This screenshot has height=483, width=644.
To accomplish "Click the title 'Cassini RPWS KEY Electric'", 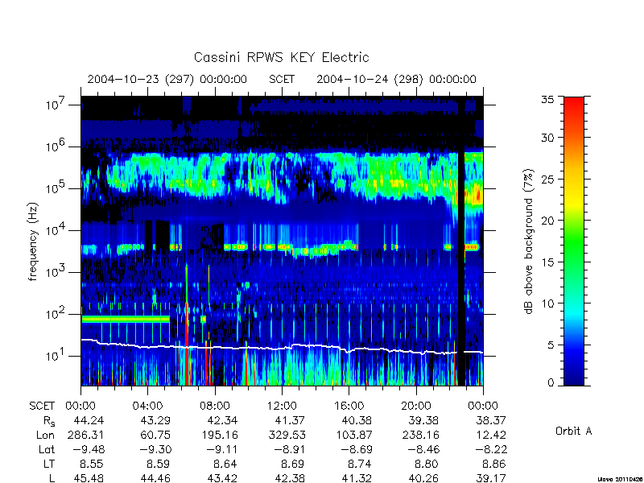I will 281,57.
